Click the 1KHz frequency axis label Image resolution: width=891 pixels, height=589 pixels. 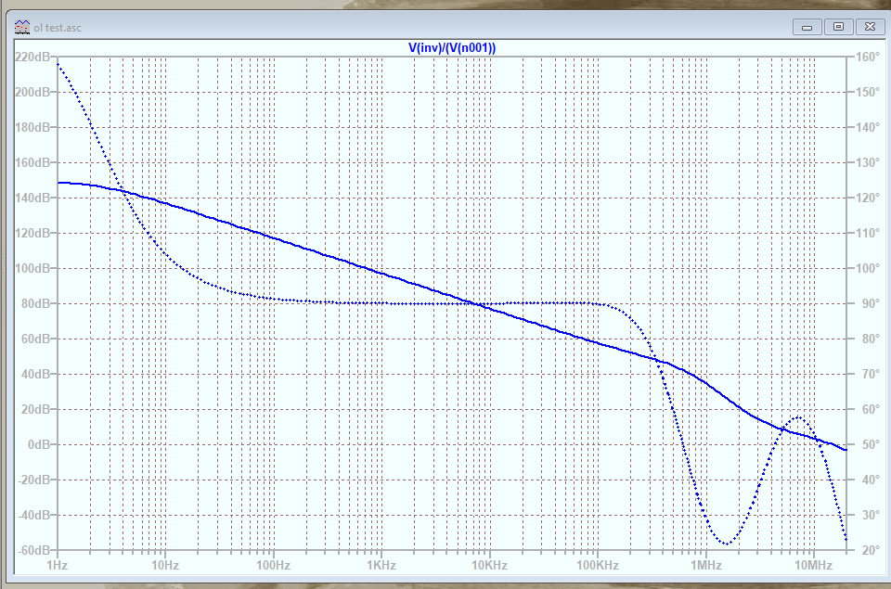pyautogui.click(x=381, y=565)
